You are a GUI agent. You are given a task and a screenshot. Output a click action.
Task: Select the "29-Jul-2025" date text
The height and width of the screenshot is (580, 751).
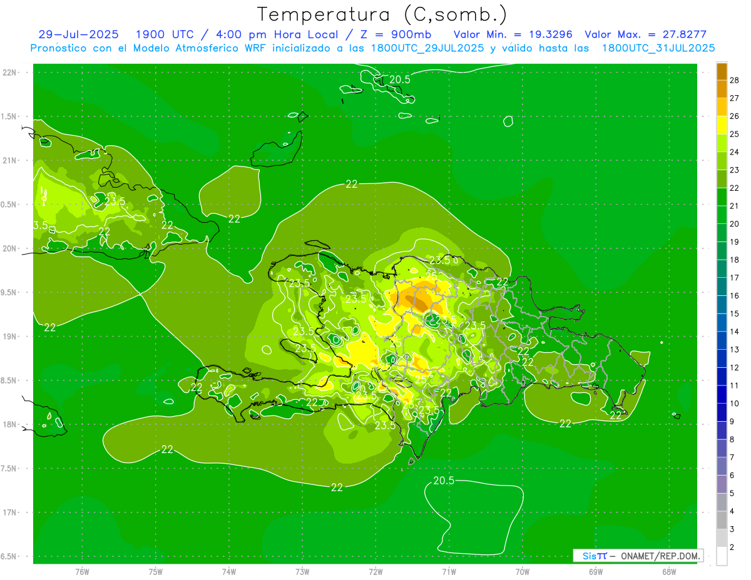tap(80, 34)
